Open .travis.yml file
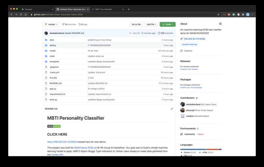 pos(54,72)
